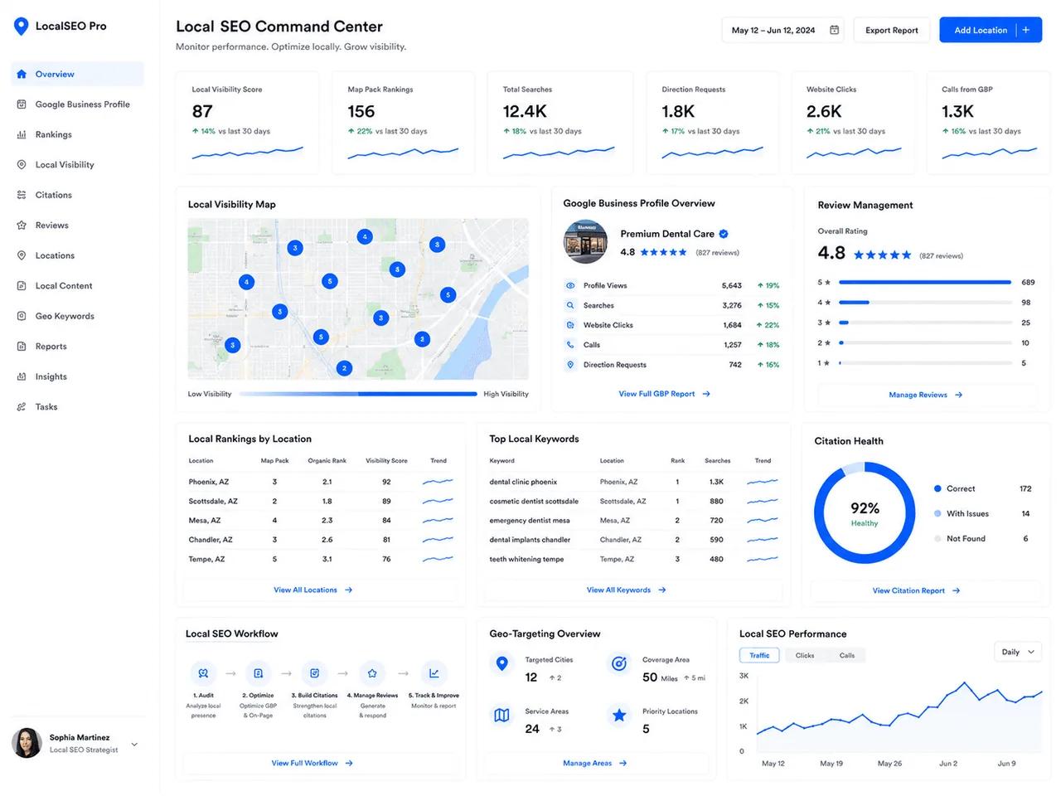Open the Manage Reviews link

point(926,395)
